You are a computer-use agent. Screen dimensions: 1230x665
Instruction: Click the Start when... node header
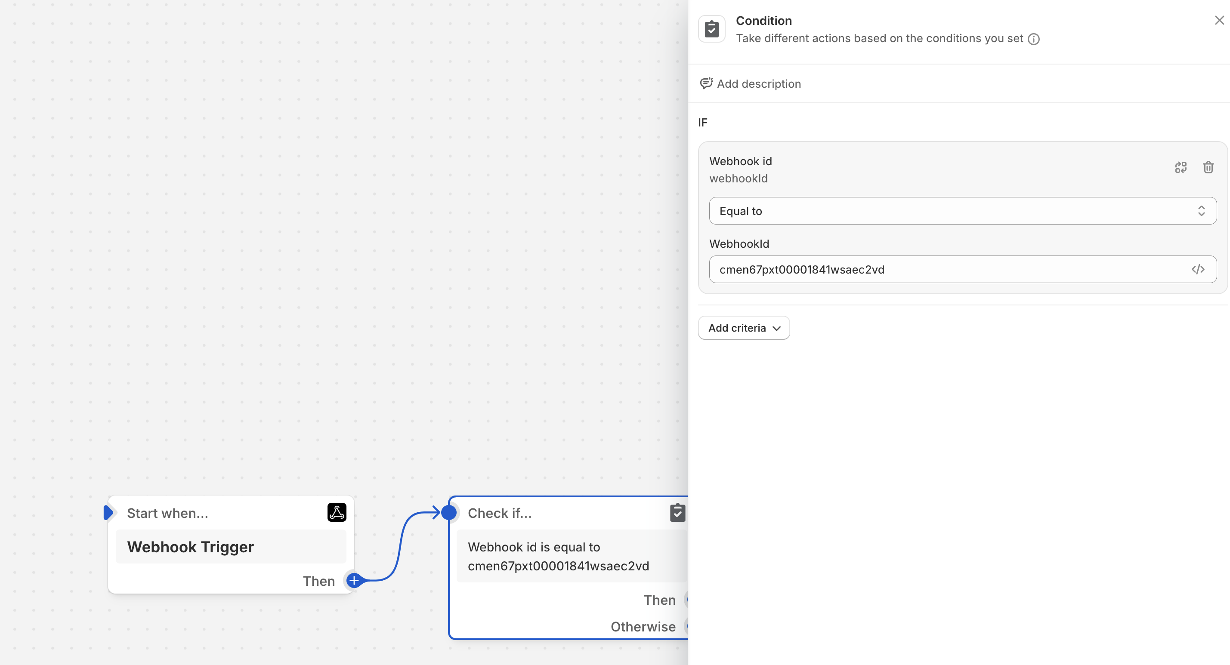pos(167,513)
